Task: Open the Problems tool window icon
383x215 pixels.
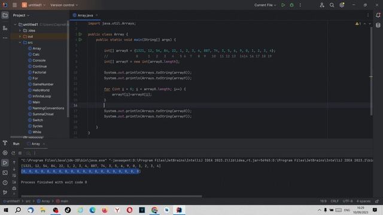Action: tap(5, 183)
